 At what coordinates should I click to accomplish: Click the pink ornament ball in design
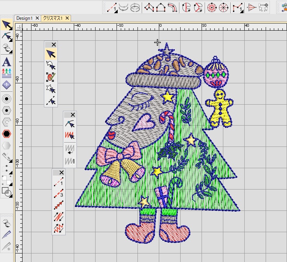pos(216,73)
